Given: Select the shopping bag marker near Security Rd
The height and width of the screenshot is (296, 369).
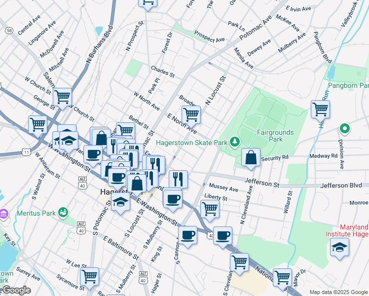Looking at the screenshot, I should (x=251, y=157).
